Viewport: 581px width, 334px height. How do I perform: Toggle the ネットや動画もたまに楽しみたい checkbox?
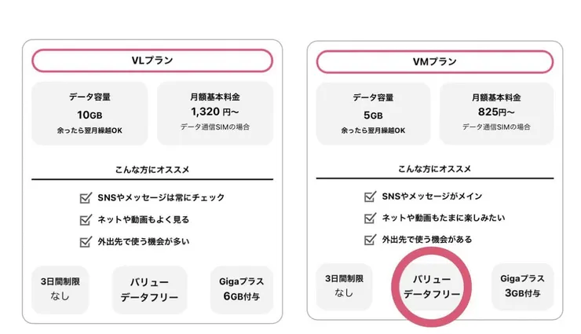point(371,218)
